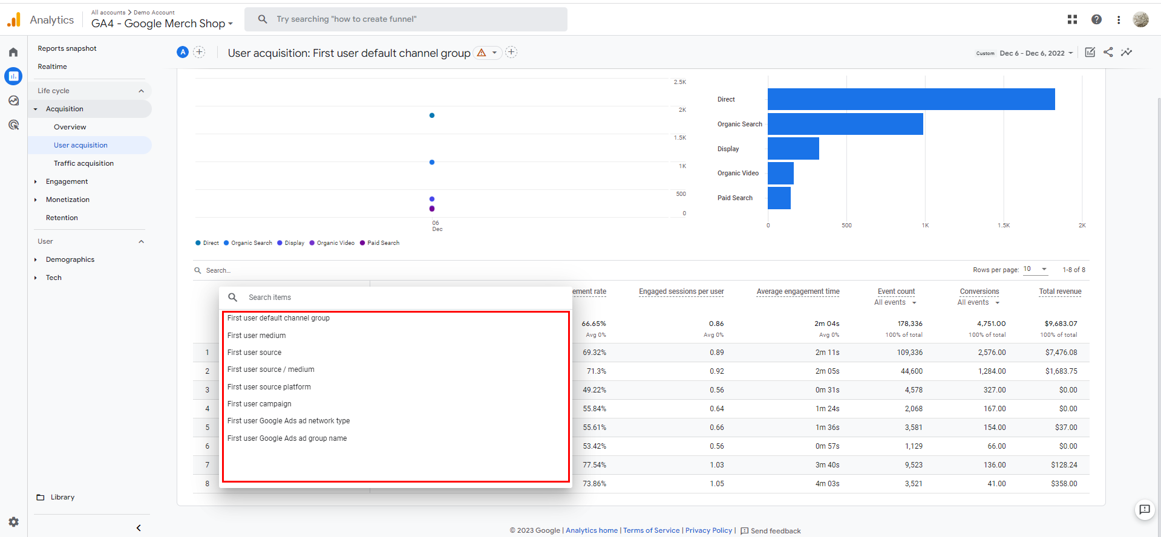
Task: Open the Google apps grid icon
Action: point(1072,19)
